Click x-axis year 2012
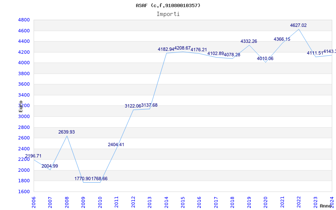This screenshot has width=336, height=210. point(133,202)
